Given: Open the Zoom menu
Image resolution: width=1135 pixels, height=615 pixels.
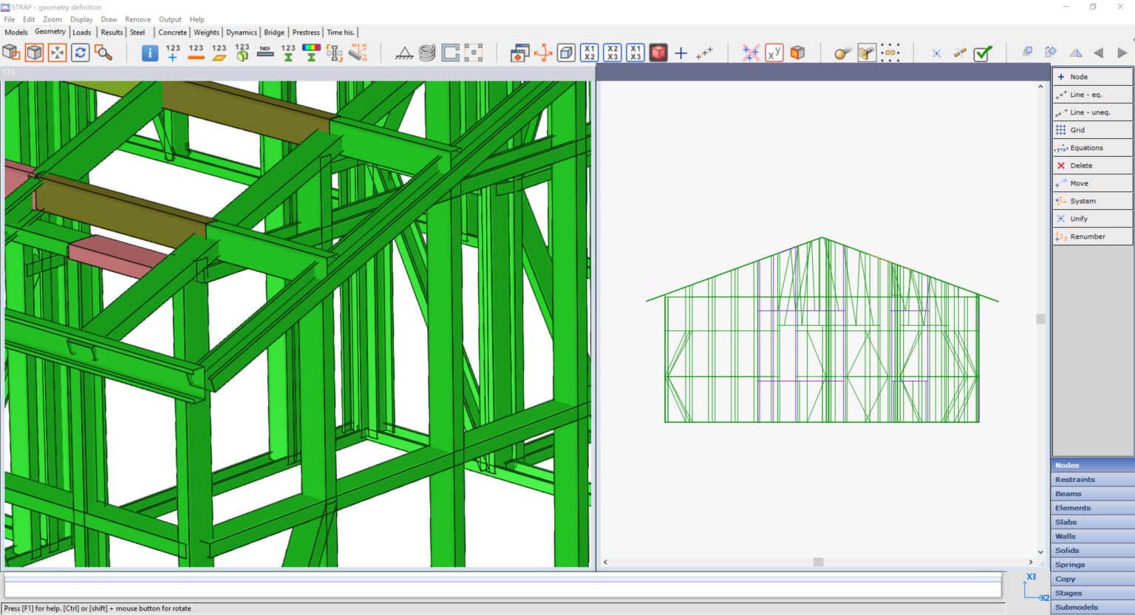Looking at the screenshot, I should click(52, 19).
